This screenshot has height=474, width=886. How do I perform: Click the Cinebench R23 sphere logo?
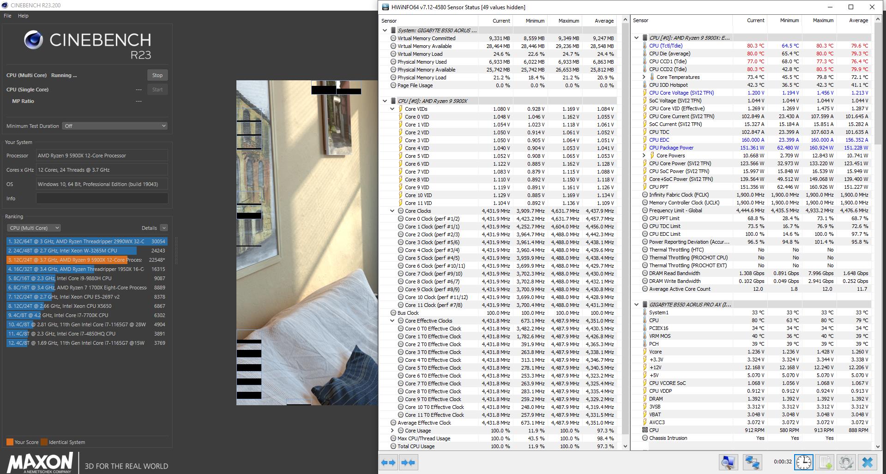[34, 40]
